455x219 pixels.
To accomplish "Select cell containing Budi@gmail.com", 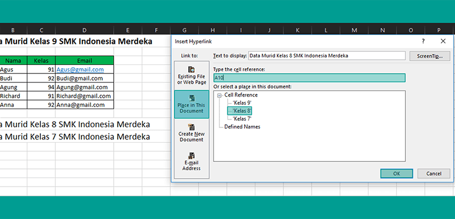I will tap(84, 78).
